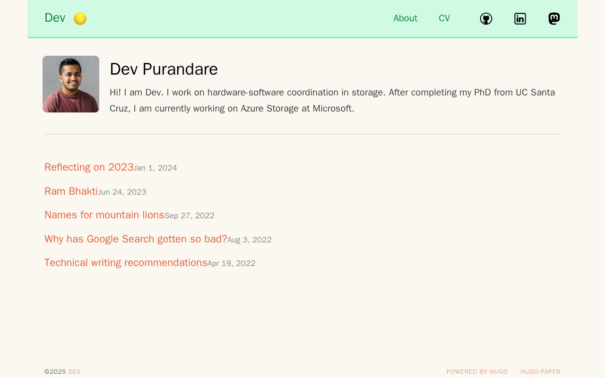Open 'Names for mountain lions' article

click(x=104, y=215)
